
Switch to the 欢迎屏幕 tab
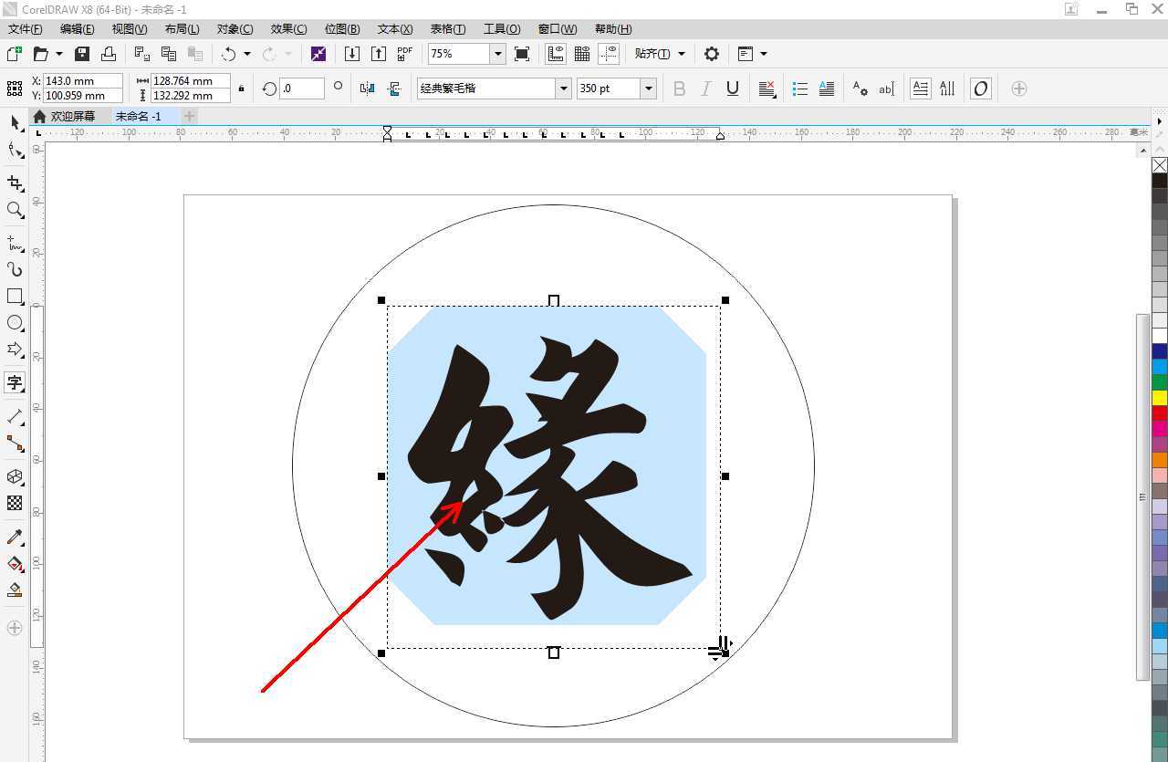73,116
